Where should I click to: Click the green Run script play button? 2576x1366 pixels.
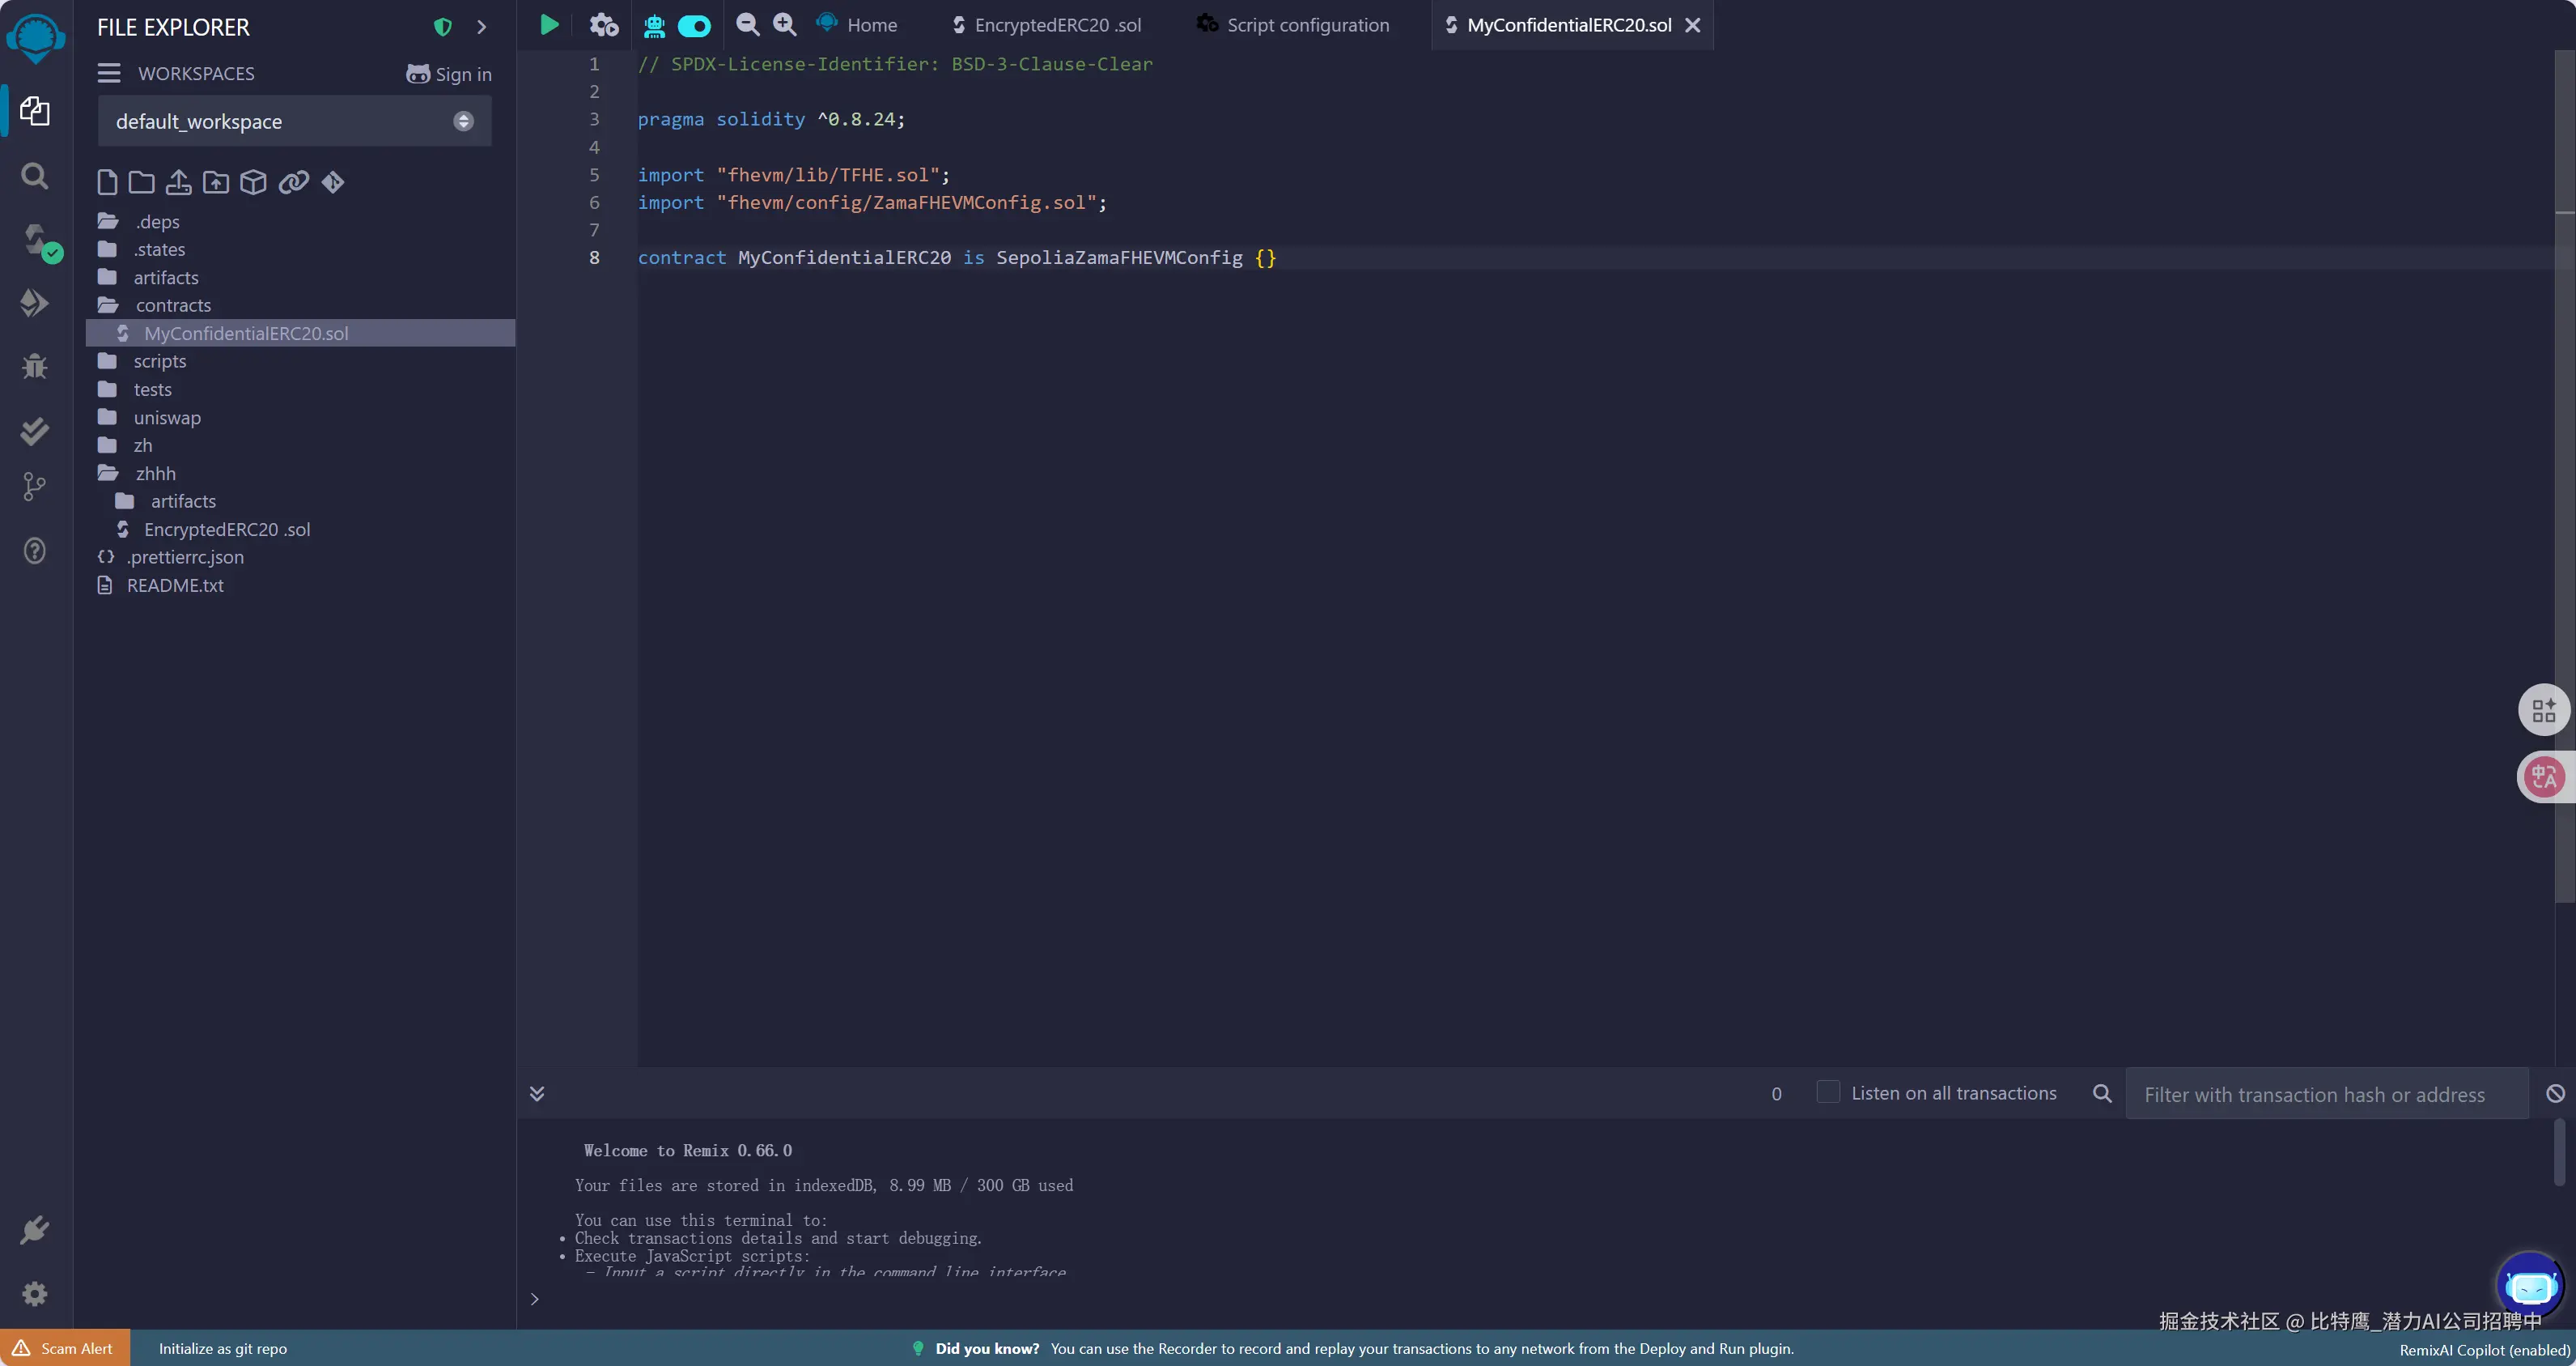click(549, 25)
